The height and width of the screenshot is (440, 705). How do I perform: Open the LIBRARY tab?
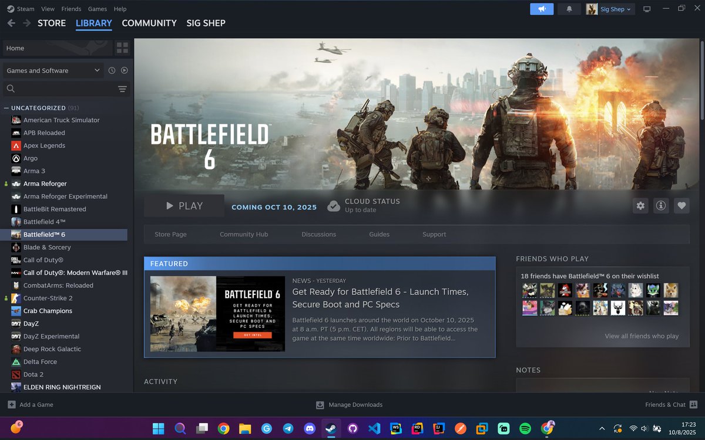pos(94,23)
